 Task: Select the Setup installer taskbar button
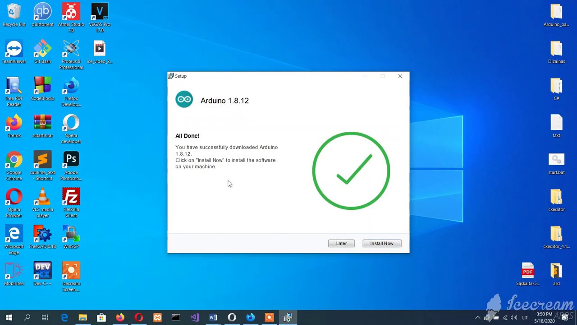pyautogui.click(x=288, y=318)
